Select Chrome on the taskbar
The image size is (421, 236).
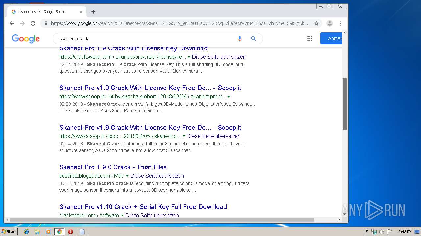click(x=59, y=232)
